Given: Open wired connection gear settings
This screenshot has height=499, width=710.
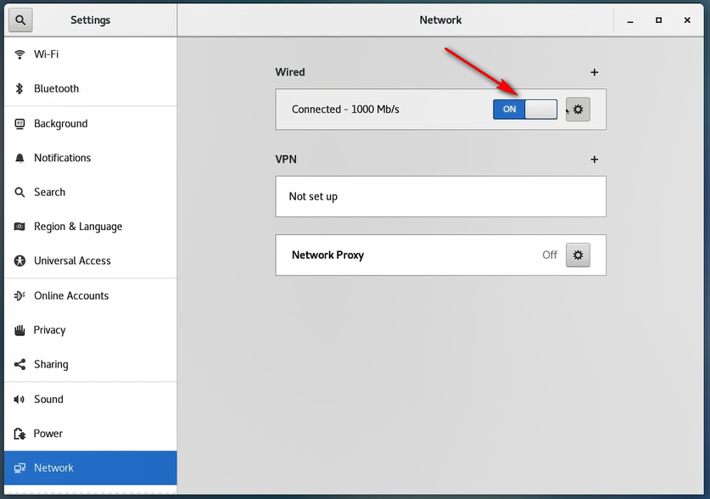Looking at the screenshot, I should (578, 109).
